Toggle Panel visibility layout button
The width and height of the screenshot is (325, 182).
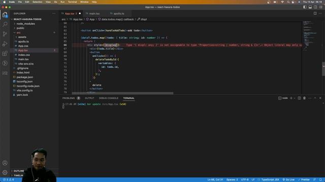pyautogui.click(x=310, y=7)
